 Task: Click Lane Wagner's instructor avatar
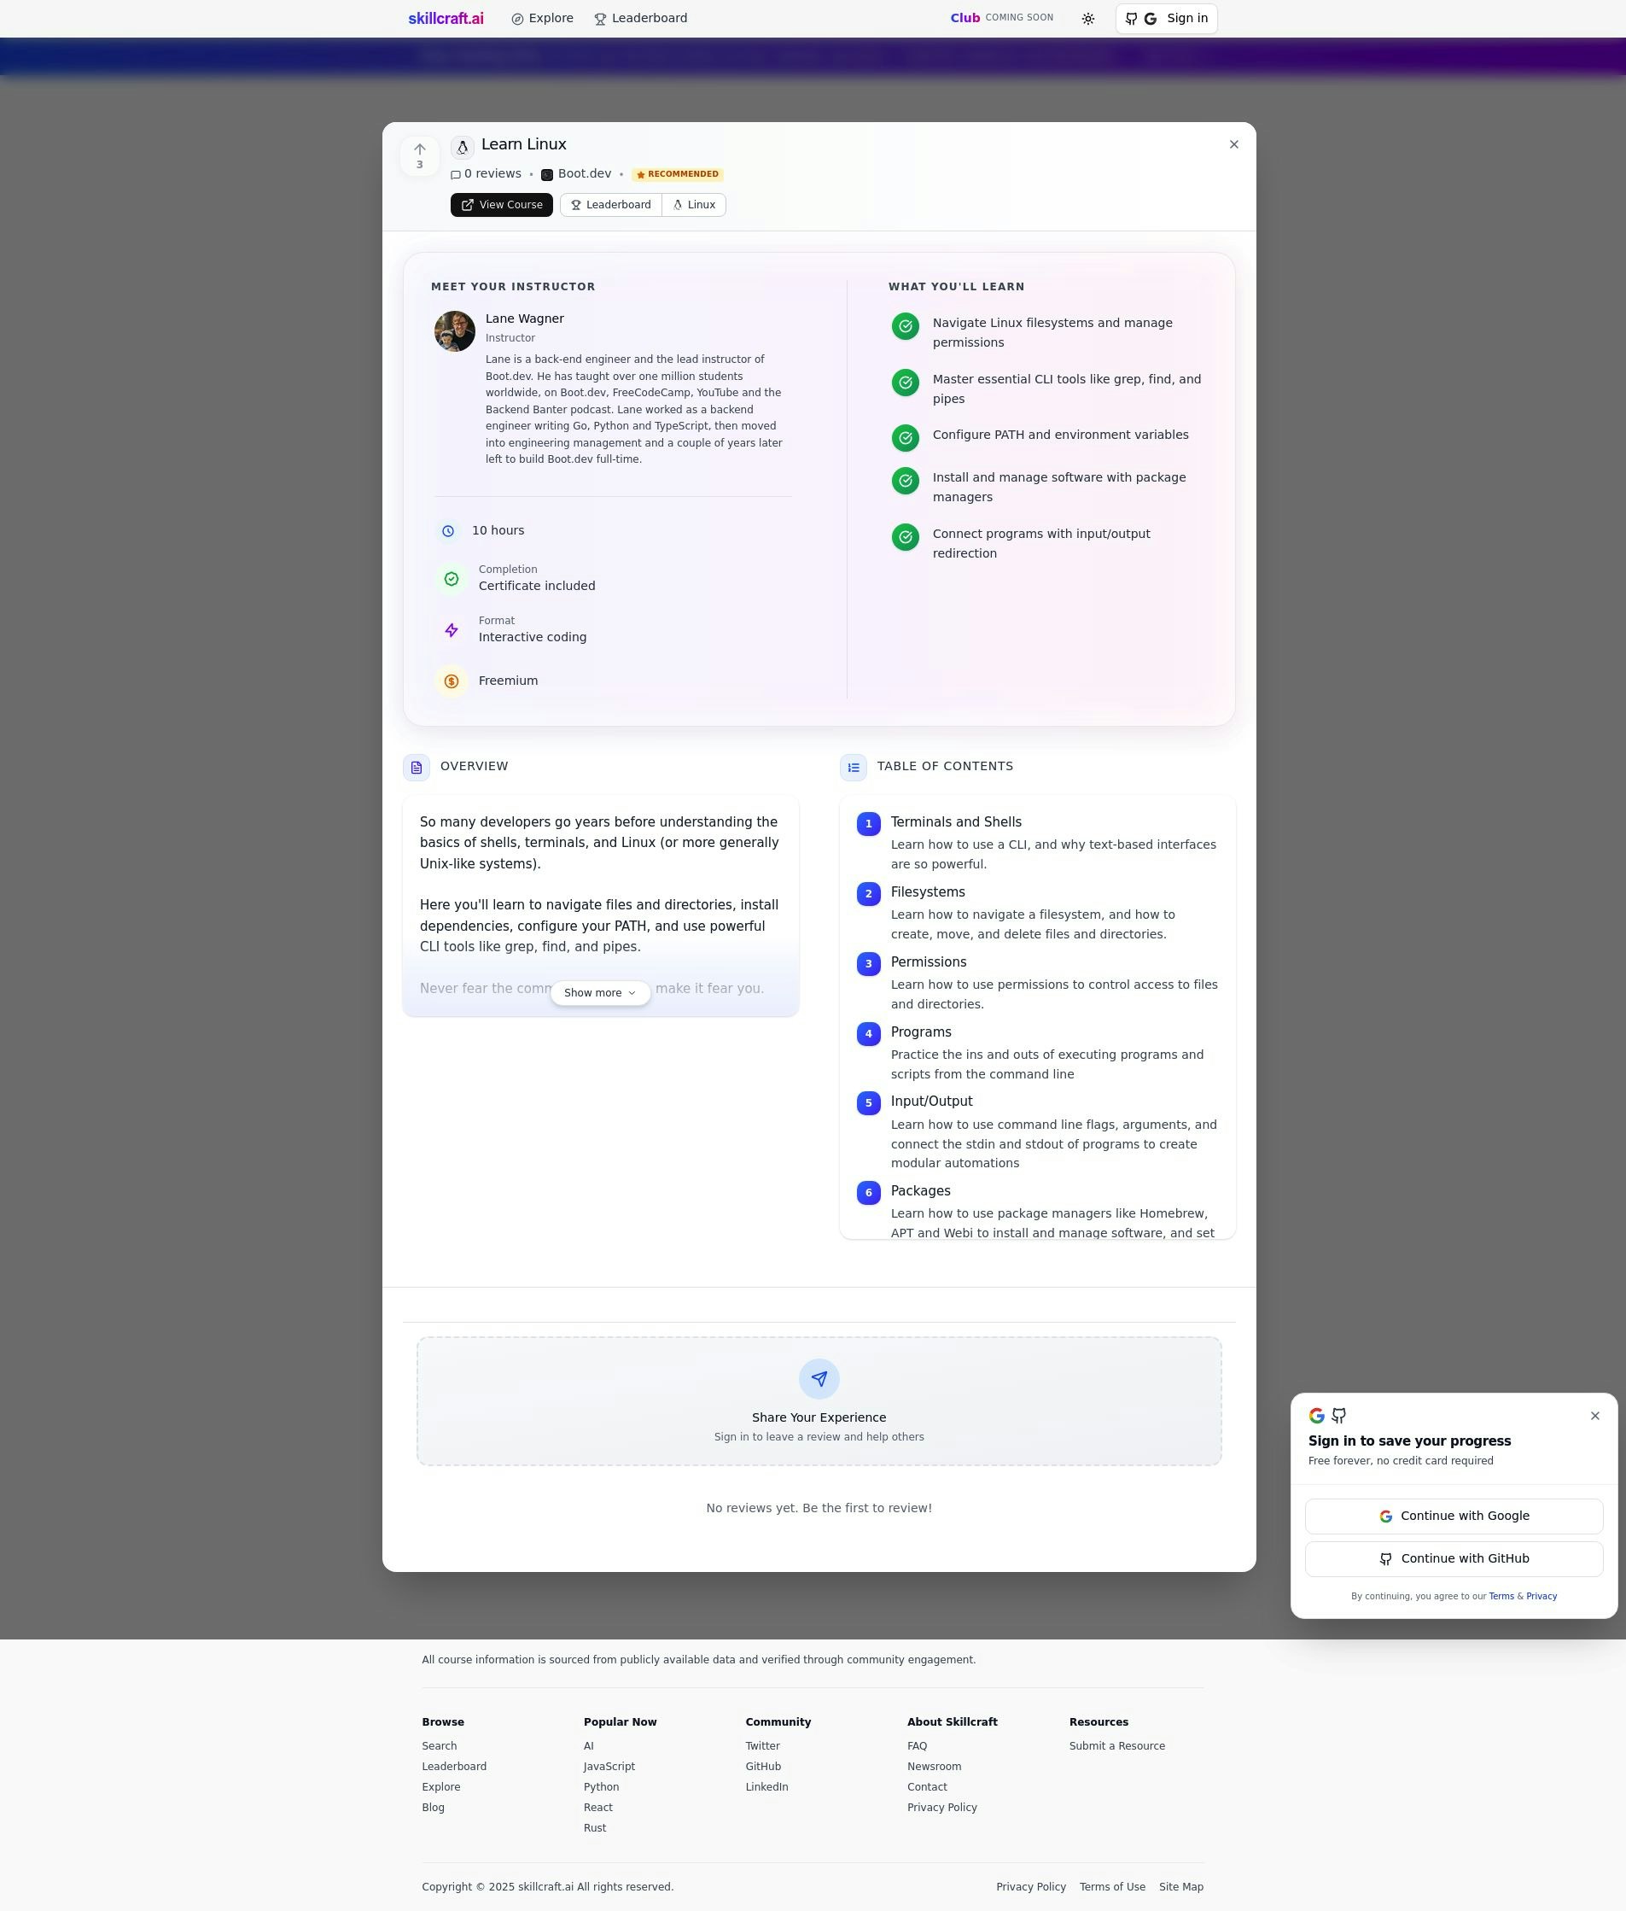point(454,331)
